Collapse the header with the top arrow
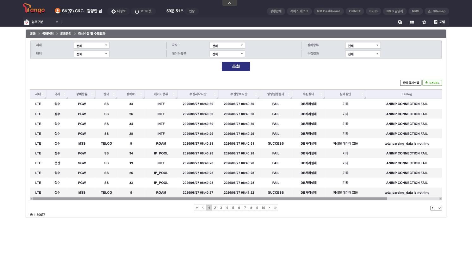This screenshot has width=472, height=257. (230, 3)
